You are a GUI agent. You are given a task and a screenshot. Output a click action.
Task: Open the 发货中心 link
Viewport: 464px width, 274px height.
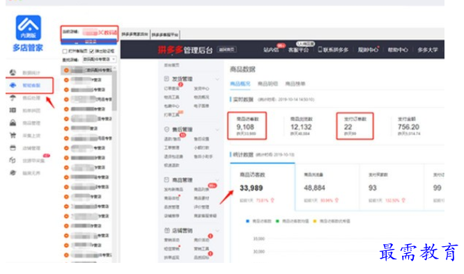coord(201,88)
